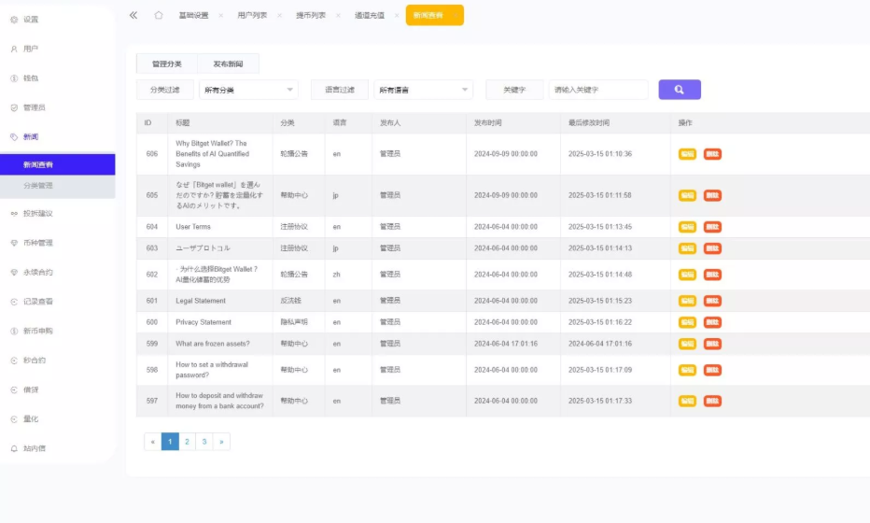The height and width of the screenshot is (523, 870).
Task: Delete the Privacy Statement row 600
Action: [x=712, y=322]
